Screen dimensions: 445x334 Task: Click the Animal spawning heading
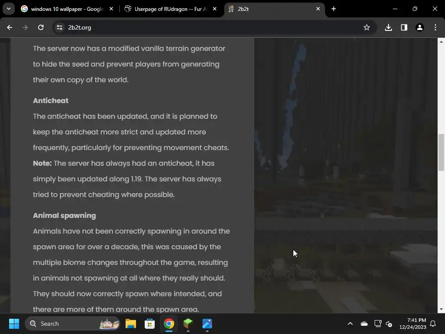tap(64, 216)
